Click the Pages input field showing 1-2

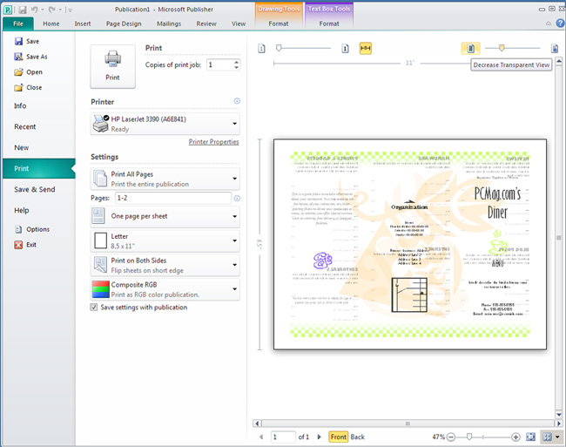point(173,198)
